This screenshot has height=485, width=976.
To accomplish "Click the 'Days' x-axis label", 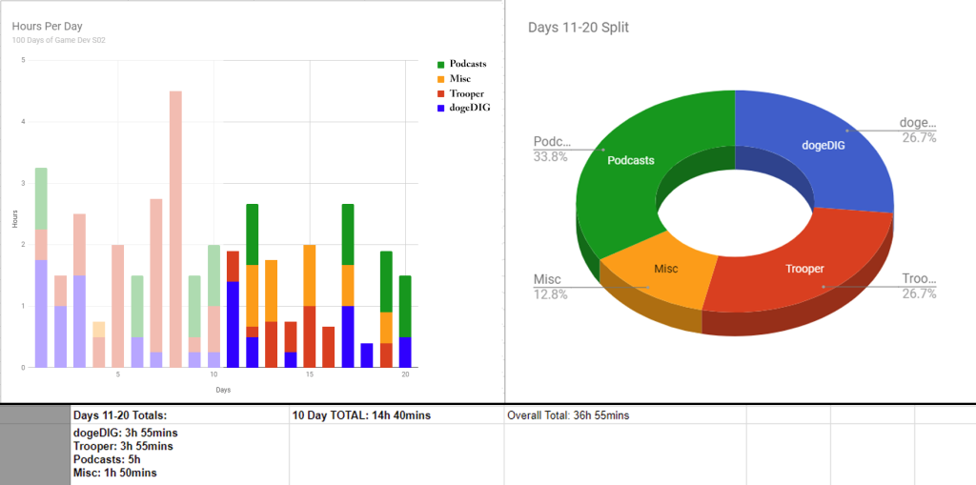I will click(222, 390).
